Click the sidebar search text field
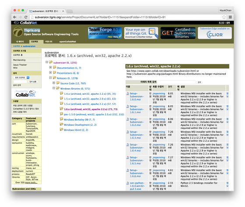 click(x=20, y=82)
